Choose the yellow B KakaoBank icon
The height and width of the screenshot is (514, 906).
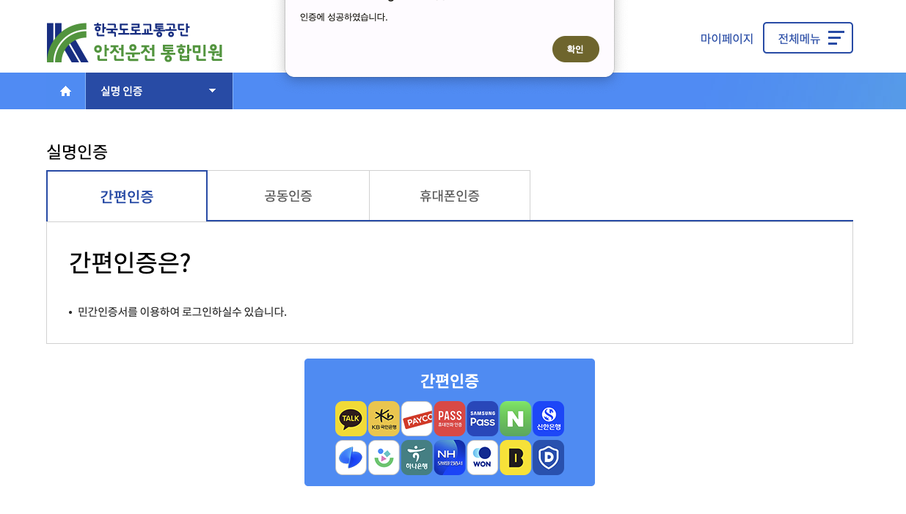515,458
